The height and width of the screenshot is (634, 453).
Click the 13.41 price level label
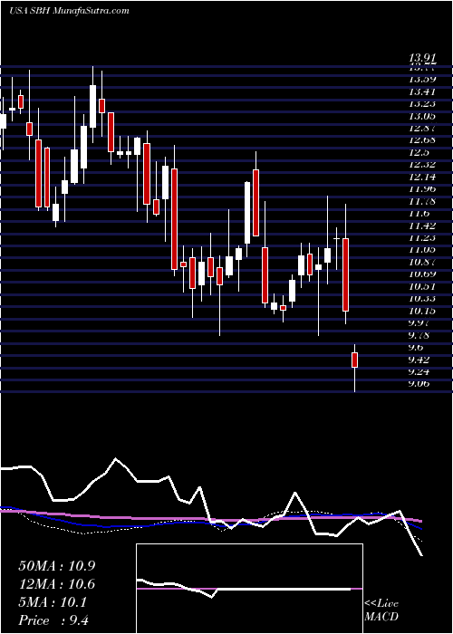pyautogui.click(x=423, y=91)
